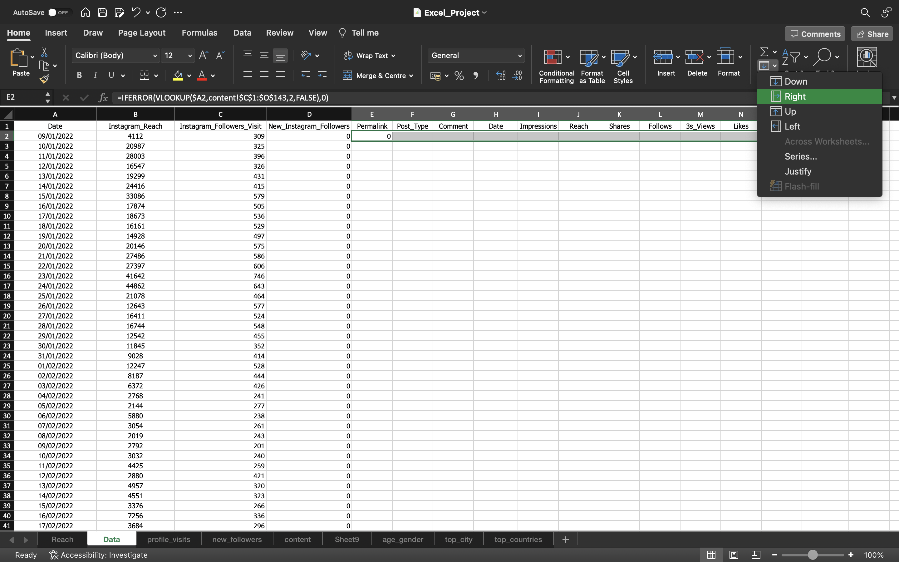Click the Redo icon in title bar
This screenshot has width=899, height=562.
(x=161, y=12)
